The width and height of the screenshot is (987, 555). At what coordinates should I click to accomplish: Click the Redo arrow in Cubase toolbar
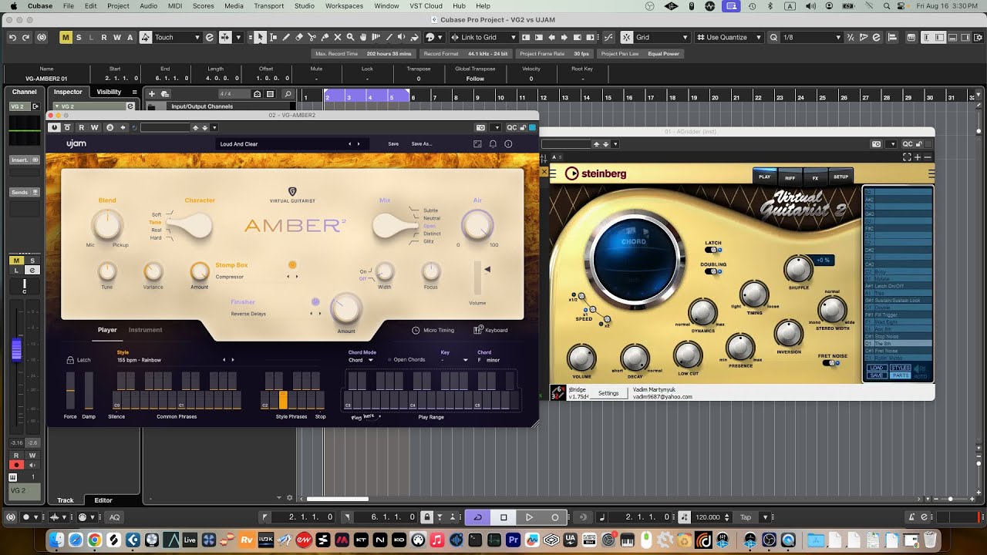[26, 37]
